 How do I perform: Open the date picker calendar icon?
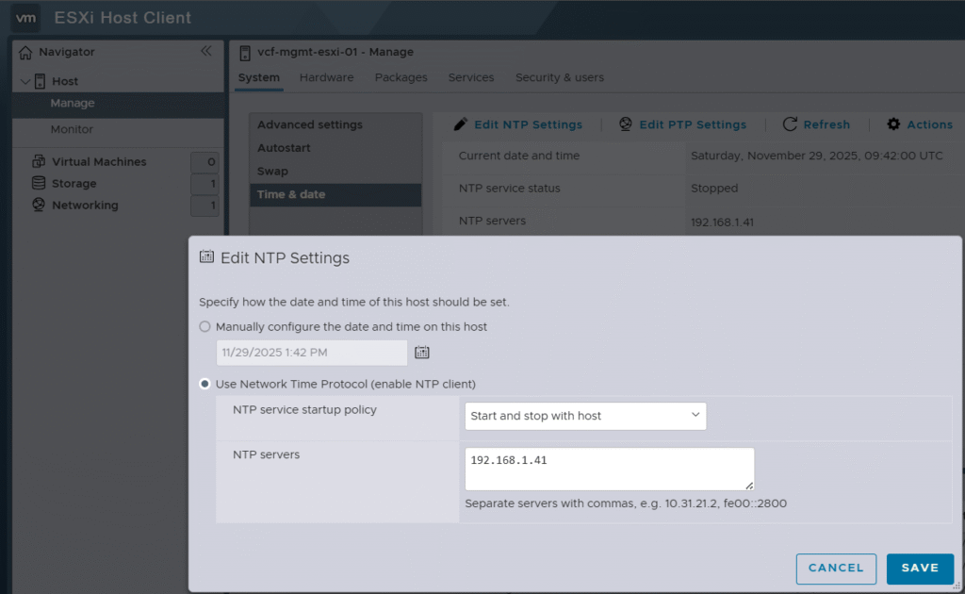point(421,352)
